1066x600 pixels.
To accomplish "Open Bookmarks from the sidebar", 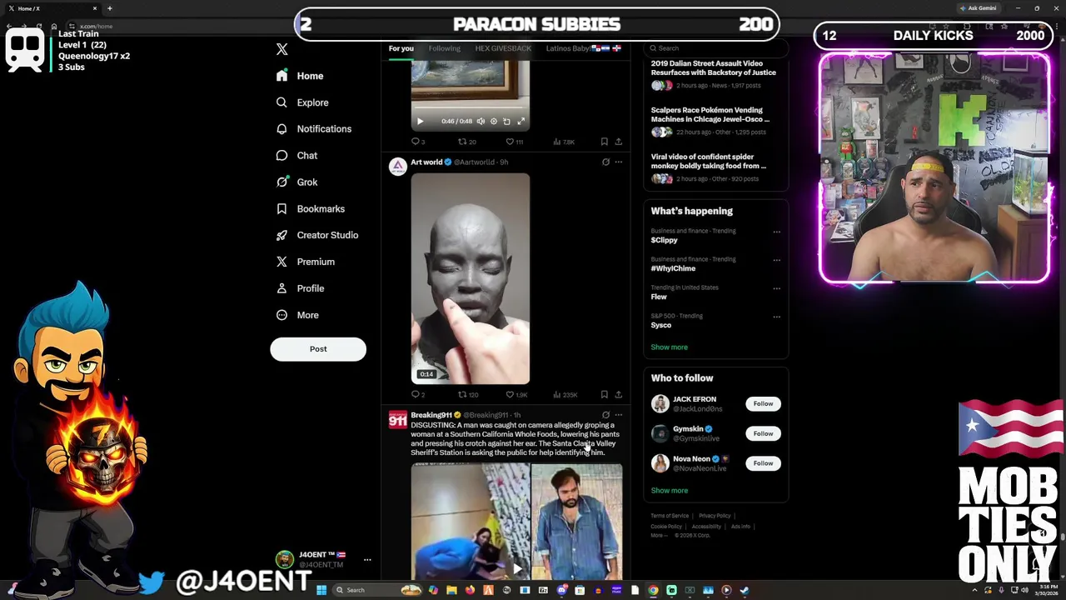I will pos(310,209).
